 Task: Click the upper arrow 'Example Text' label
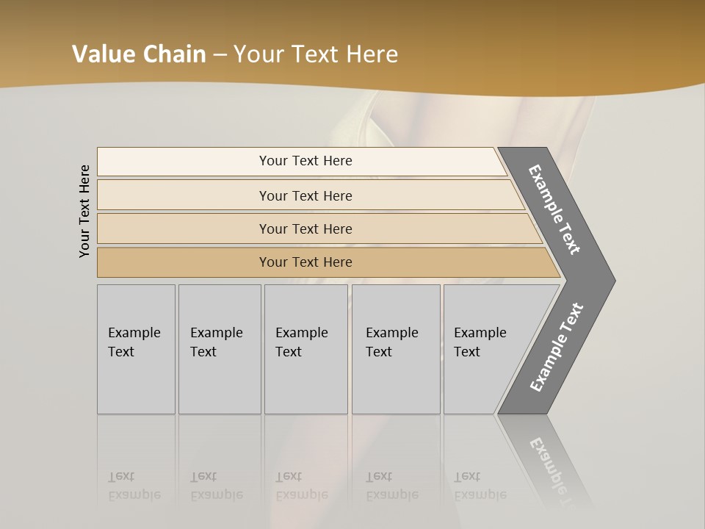pos(555,209)
